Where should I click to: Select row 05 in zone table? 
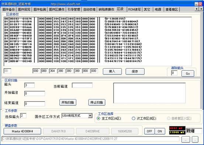(73, 33)
